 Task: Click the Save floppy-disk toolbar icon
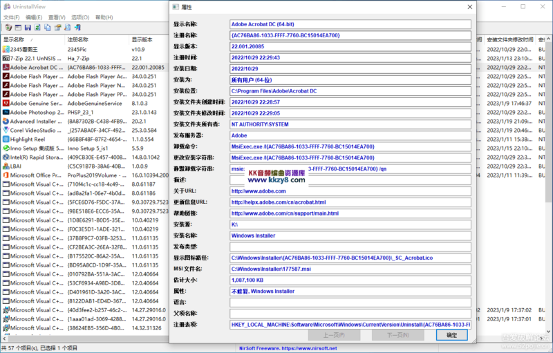(x=28, y=28)
